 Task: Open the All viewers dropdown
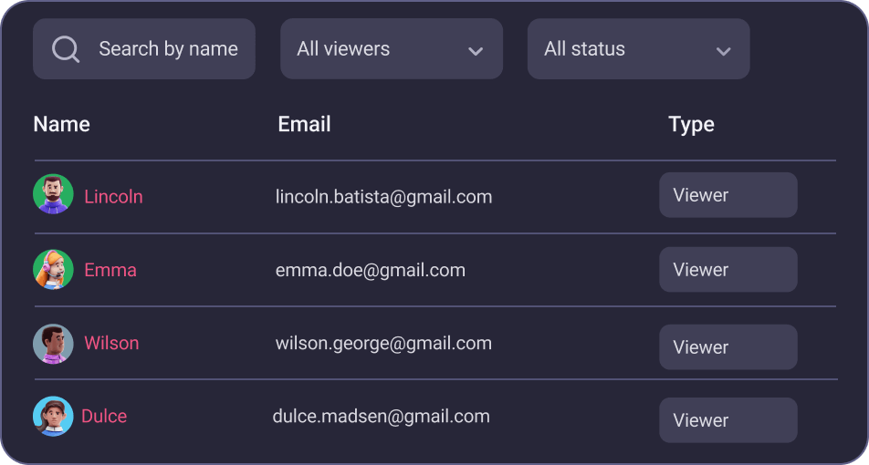pyautogui.click(x=391, y=49)
